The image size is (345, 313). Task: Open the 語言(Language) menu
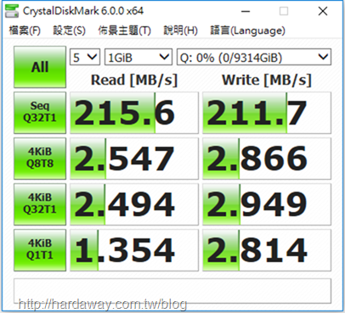point(247,31)
